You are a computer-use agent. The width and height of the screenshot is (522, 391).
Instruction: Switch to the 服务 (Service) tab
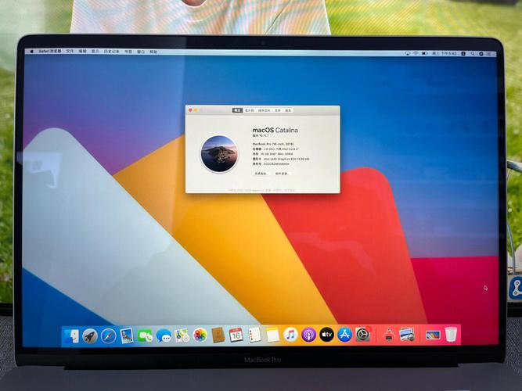coord(288,110)
